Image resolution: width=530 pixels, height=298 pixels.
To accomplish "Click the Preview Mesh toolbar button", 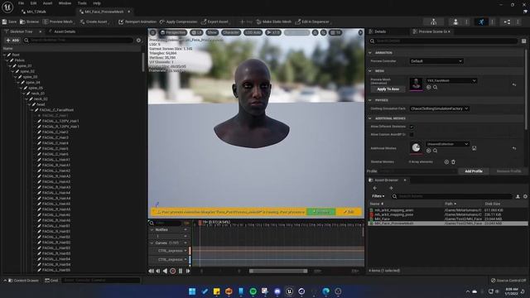I will coord(58,22).
